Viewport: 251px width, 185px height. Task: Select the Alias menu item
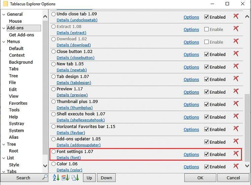(14, 137)
